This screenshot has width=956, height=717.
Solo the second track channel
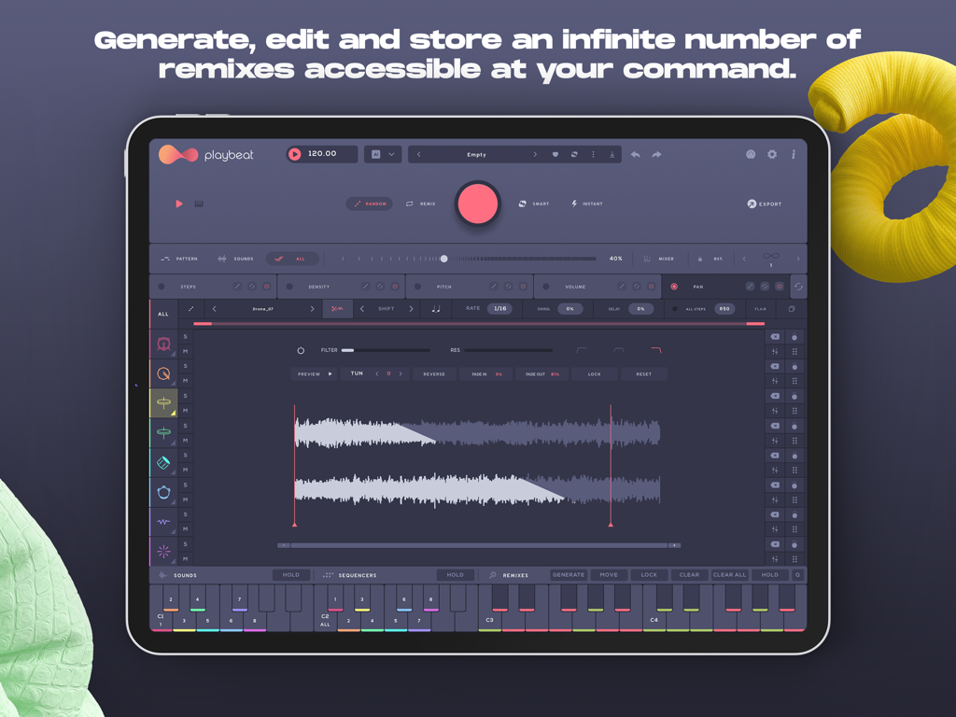pyautogui.click(x=186, y=365)
